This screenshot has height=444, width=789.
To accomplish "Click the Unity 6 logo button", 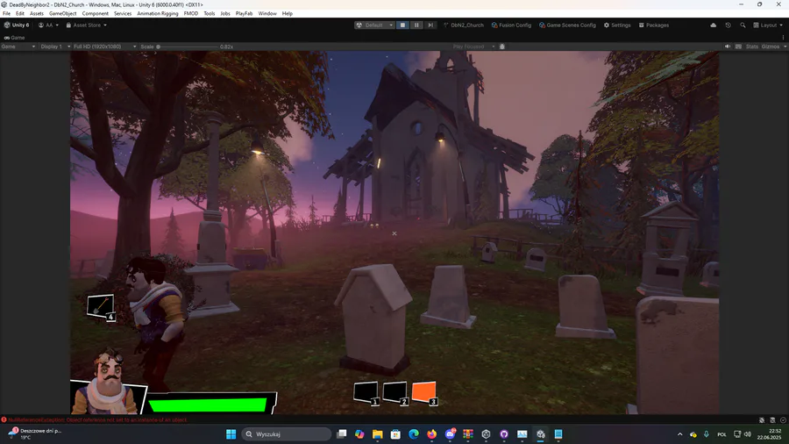I will pos(17,25).
